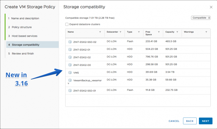Click datastore icon for ZINT-ESXi2-SSD-02

70,42
